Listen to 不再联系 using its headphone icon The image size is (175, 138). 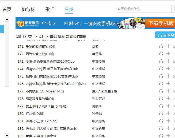(161, 91)
